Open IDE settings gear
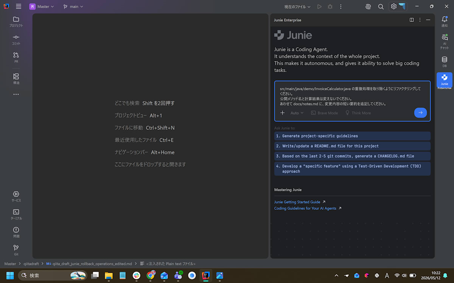 (x=393, y=6)
